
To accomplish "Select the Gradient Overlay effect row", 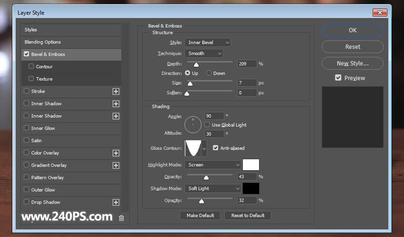I will 71,165.
